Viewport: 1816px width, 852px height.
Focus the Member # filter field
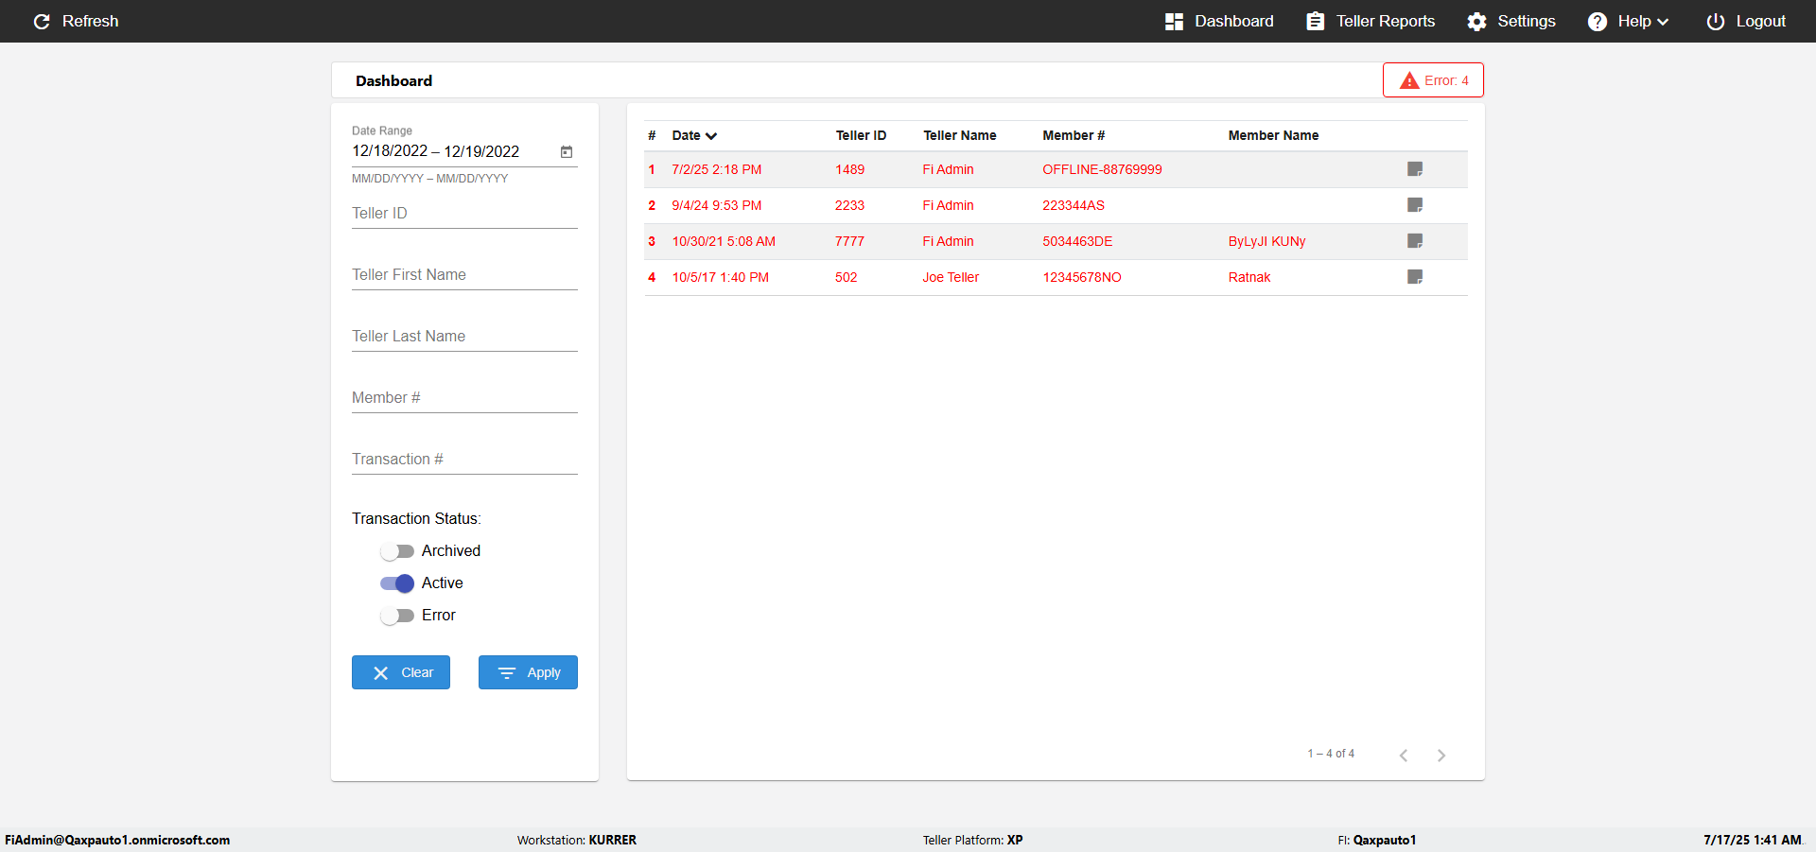(x=464, y=398)
